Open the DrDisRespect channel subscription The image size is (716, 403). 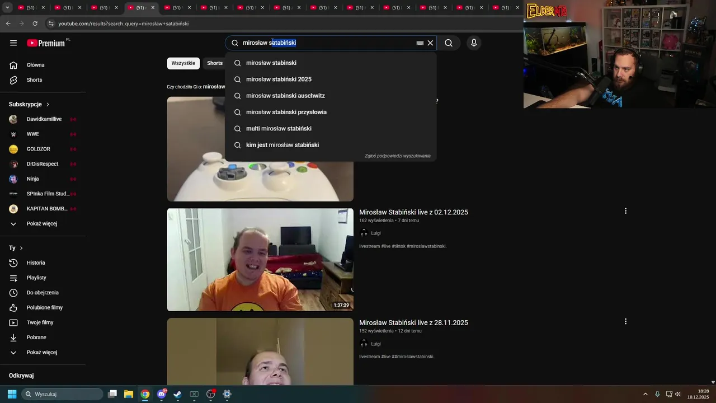(x=43, y=164)
